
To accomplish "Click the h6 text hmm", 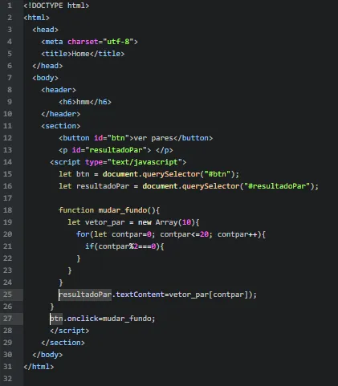I will click(x=83, y=102).
